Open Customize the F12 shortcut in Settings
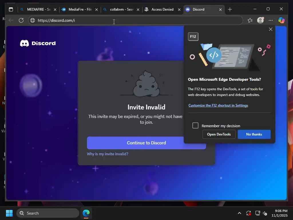 (218, 105)
